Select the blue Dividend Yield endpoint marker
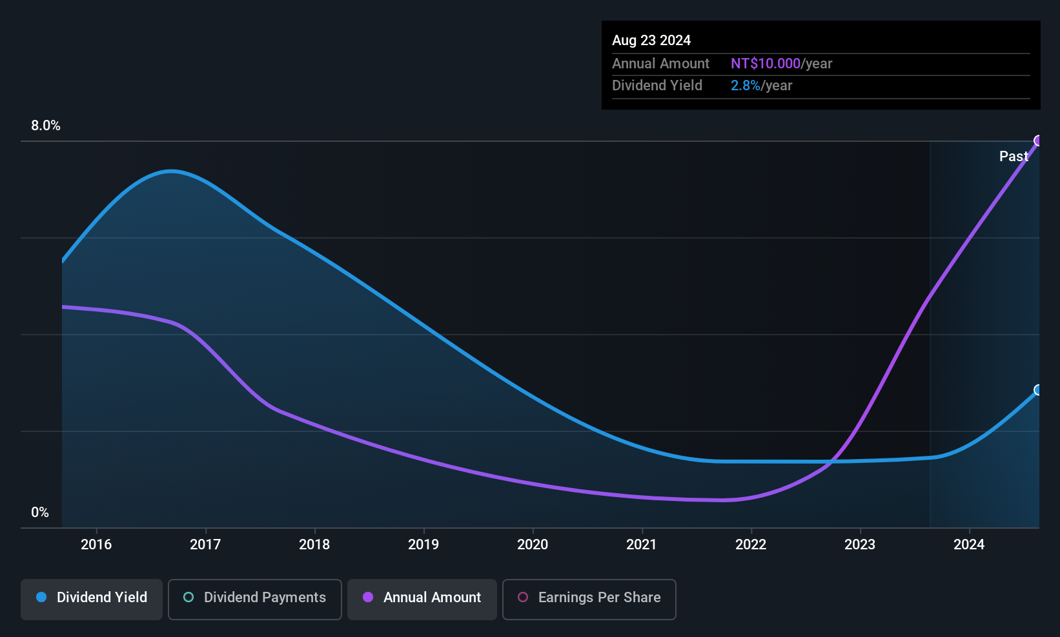This screenshot has height=637, width=1060. [x=1039, y=390]
